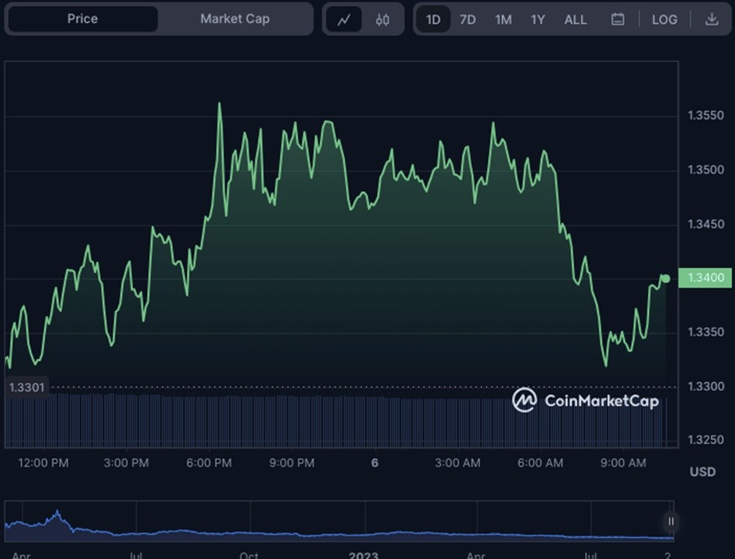Click the 1.3301 baseline price label
This screenshot has width=735, height=559.
(x=27, y=388)
